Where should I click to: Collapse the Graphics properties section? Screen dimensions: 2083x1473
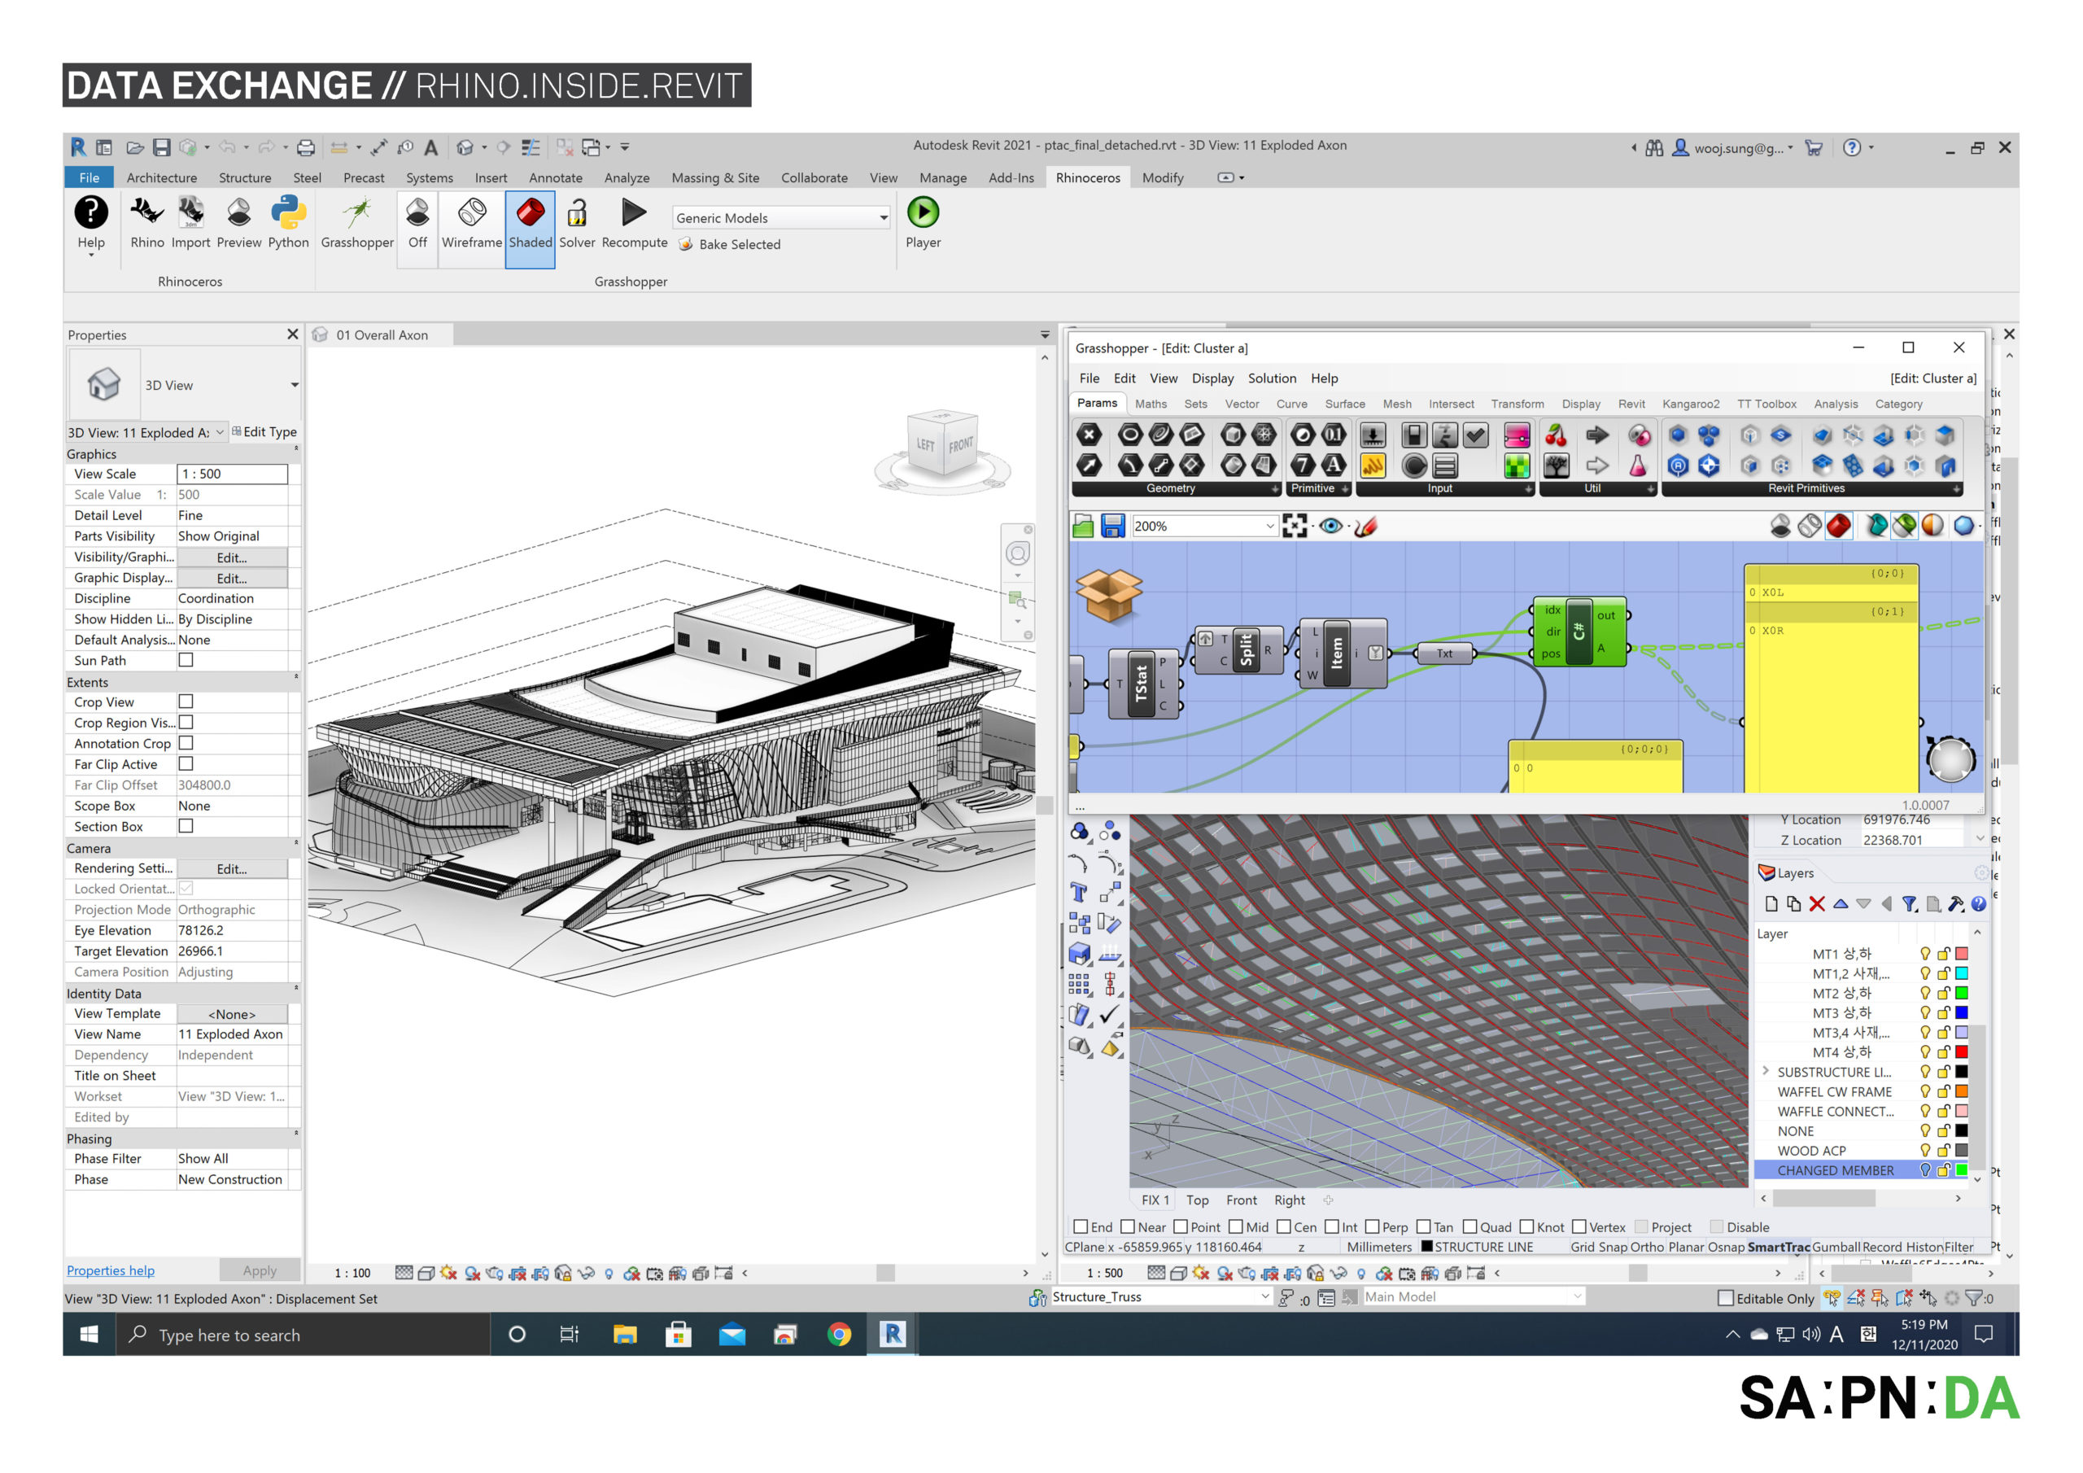pyautogui.click(x=295, y=450)
